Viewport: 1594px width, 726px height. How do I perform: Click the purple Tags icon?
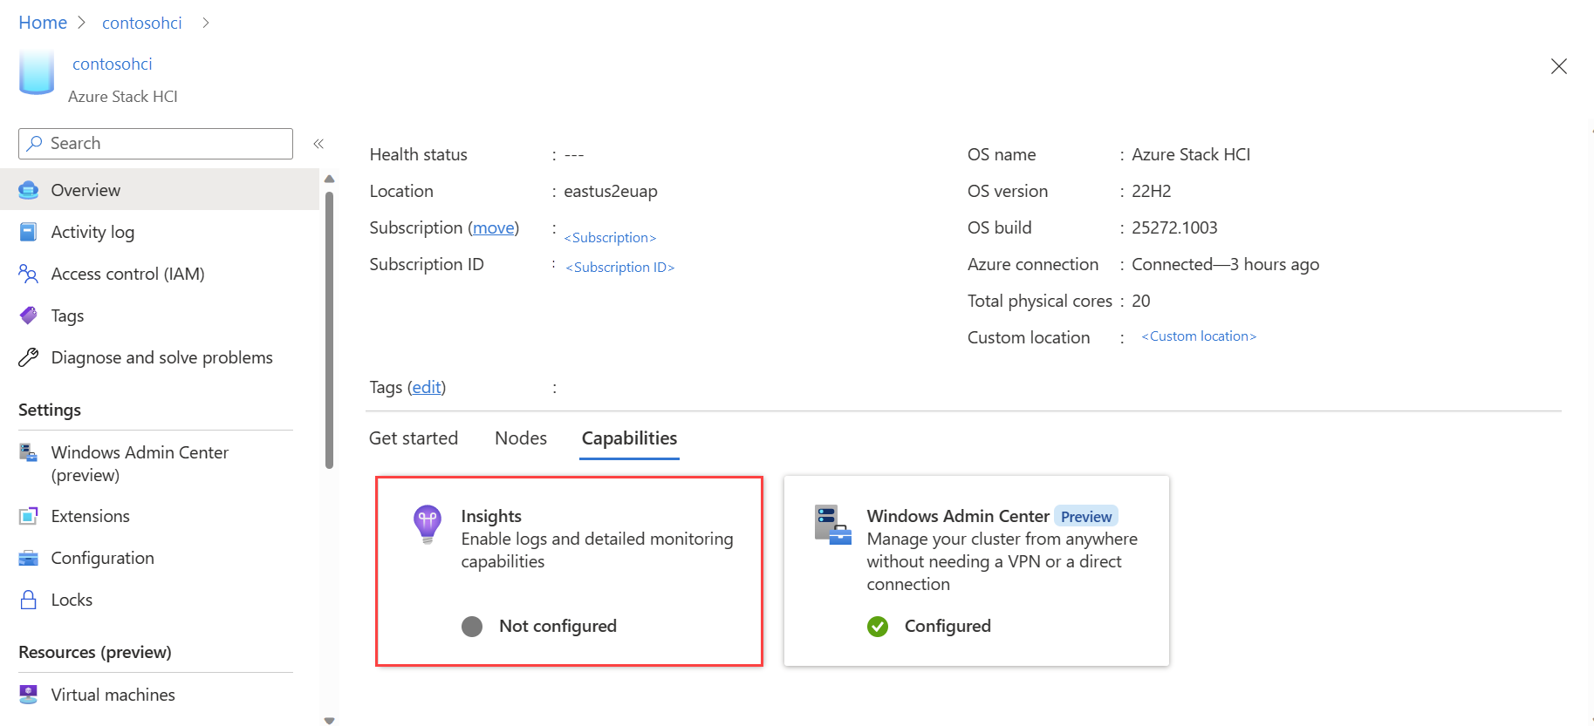(x=29, y=316)
